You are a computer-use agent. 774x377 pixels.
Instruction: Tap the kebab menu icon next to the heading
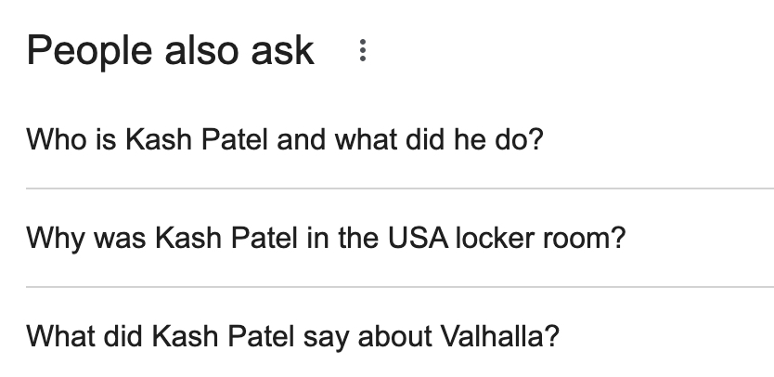point(362,51)
